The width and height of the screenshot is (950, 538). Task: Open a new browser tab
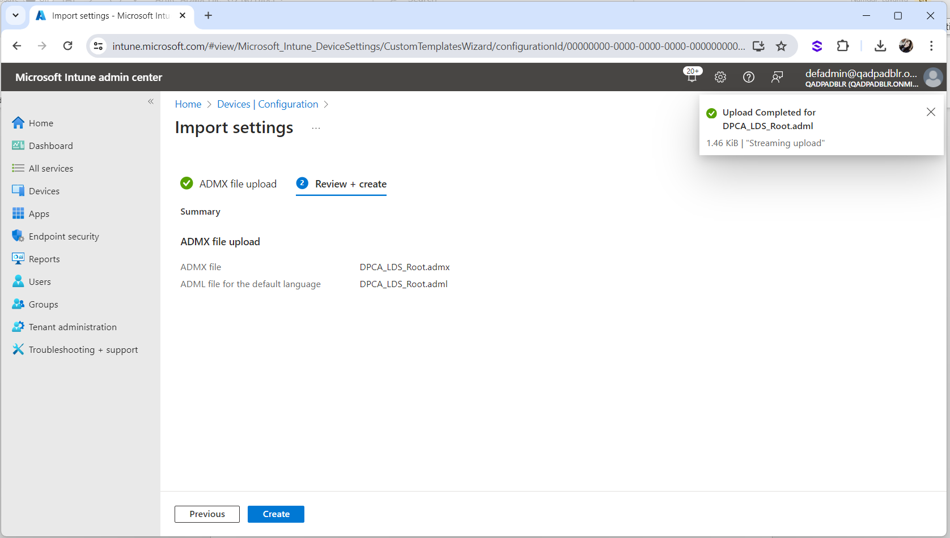[x=208, y=15]
